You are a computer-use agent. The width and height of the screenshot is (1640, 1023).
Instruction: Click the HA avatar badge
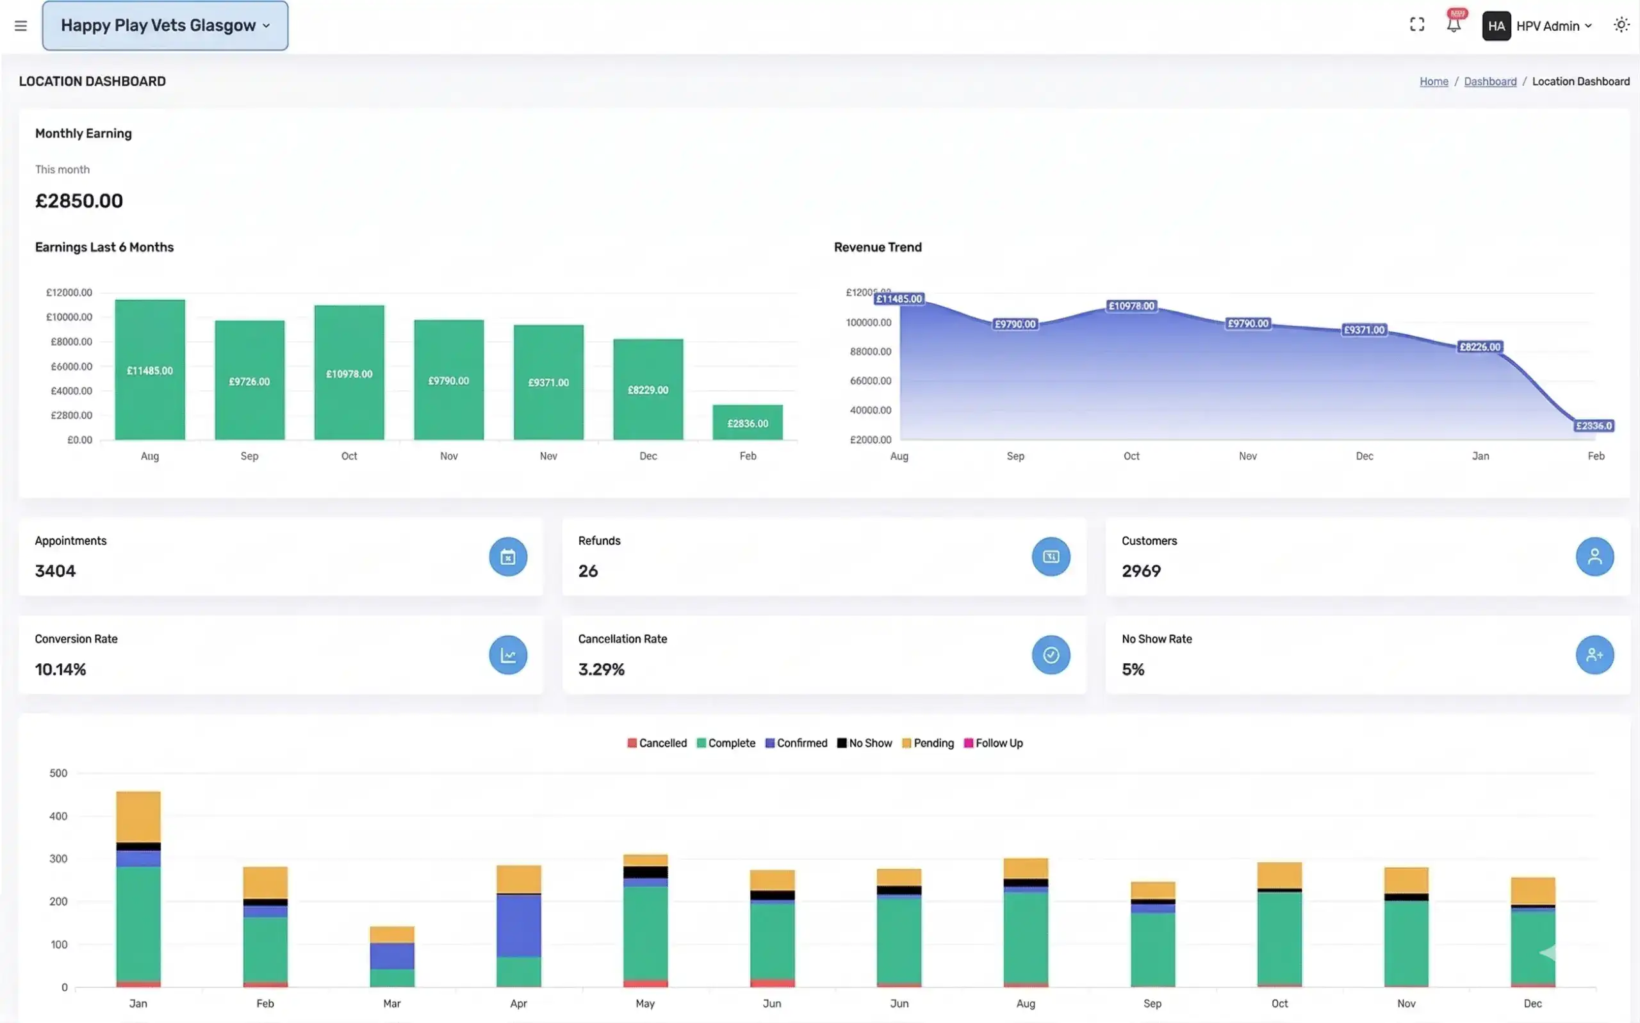(x=1496, y=25)
